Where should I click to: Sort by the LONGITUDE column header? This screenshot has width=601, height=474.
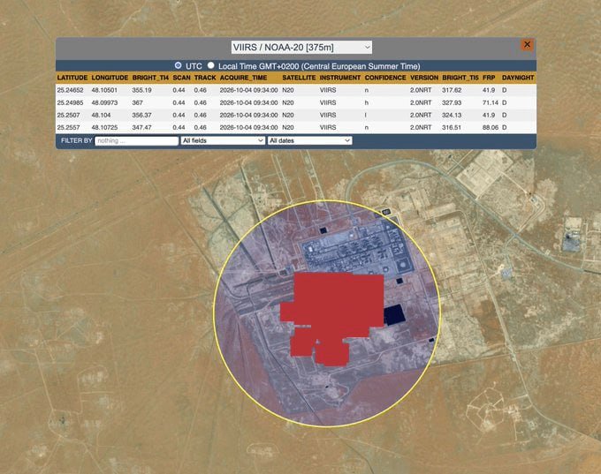tap(110, 78)
